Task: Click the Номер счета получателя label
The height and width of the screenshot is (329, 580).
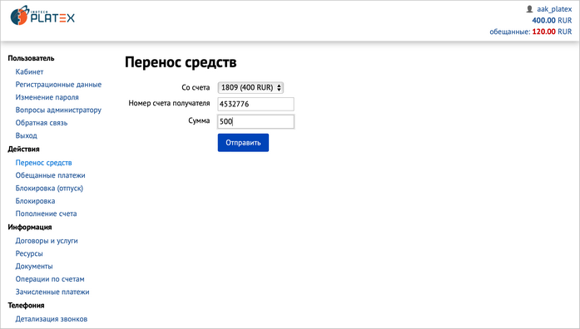Action: (x=169, y=103)
